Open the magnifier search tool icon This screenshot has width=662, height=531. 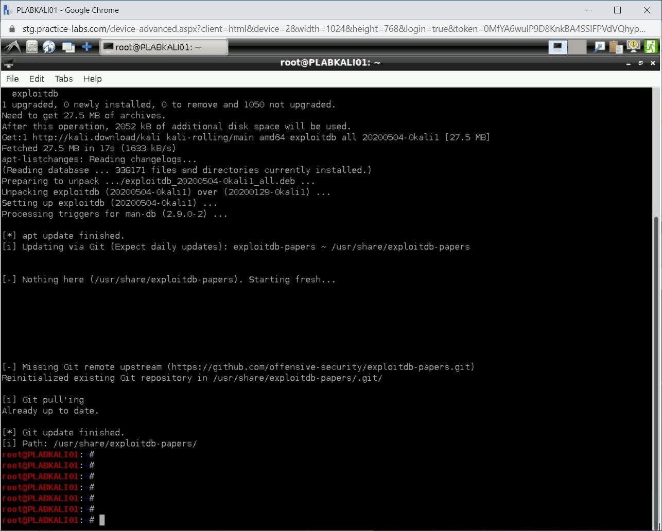click(599, 47)
